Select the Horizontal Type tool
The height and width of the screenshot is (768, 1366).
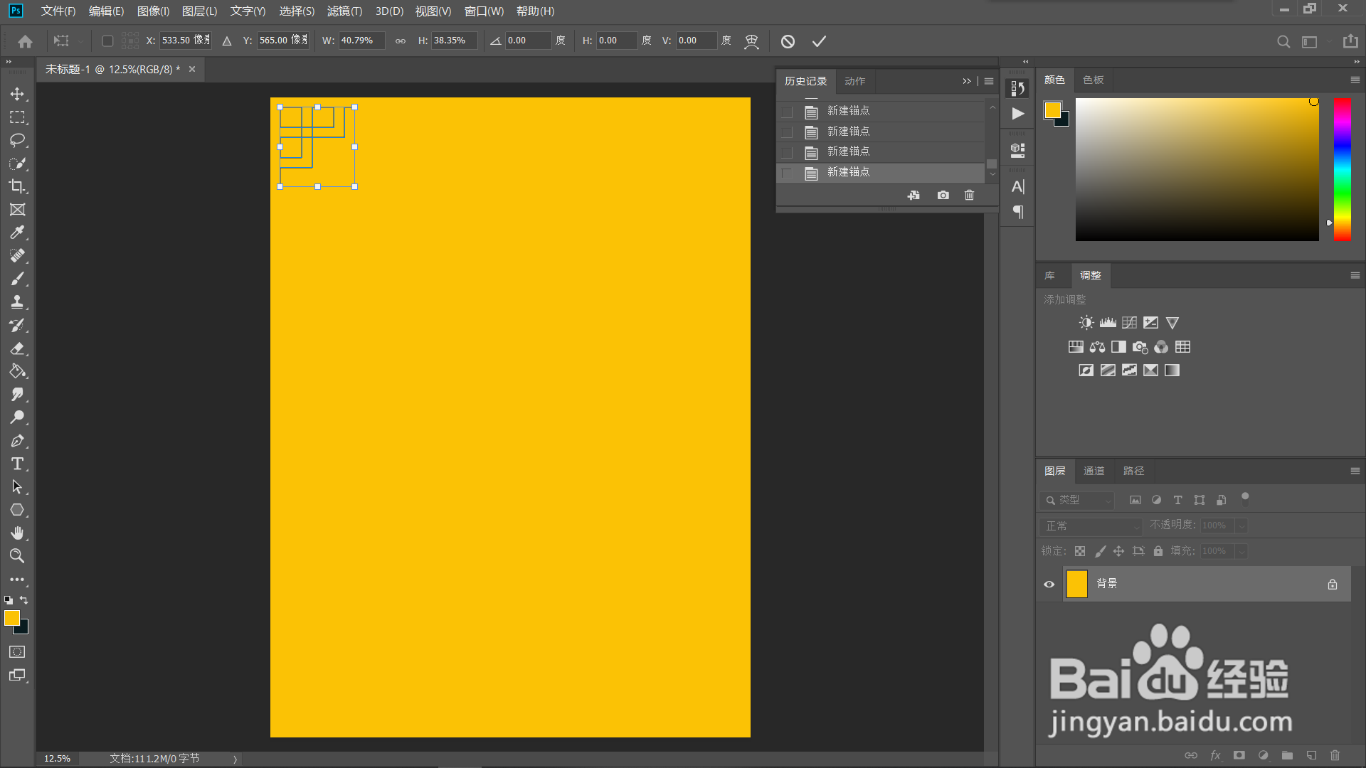17,464
